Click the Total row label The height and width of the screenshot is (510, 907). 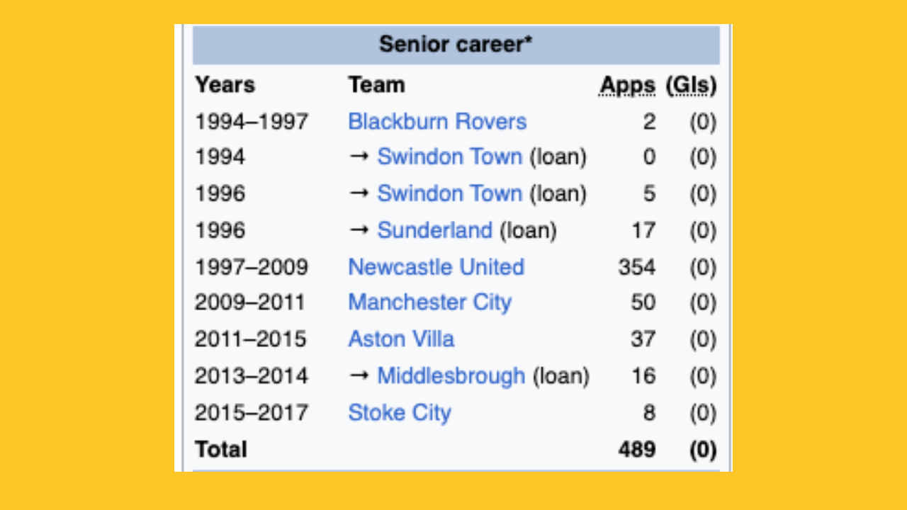(x=221, y=449)
